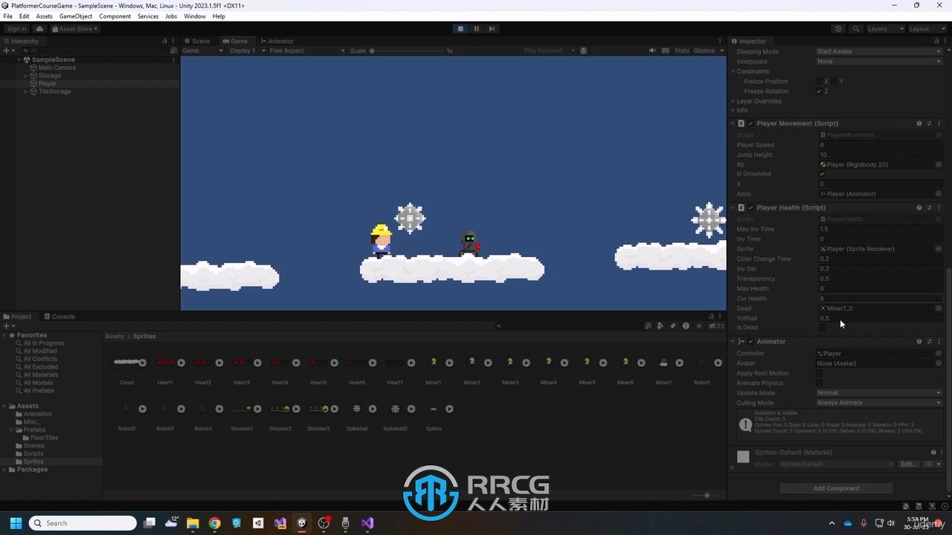The height and width of the screenshot is (535, 952).
Task: Pick object for the Dead sprite field
Action: click(x=939, y=308)
